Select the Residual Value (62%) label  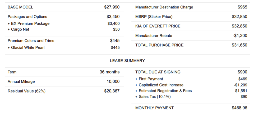27,91
